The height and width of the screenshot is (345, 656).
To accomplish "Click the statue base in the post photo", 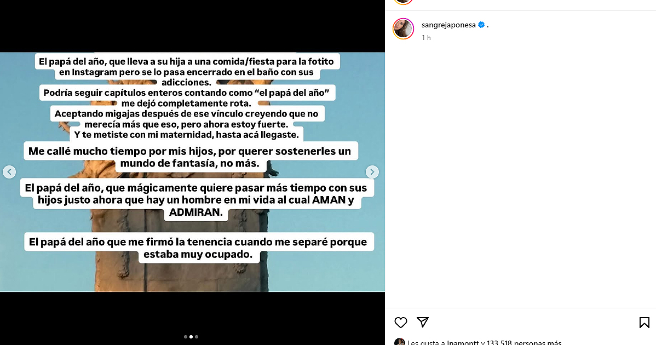I will (180, 276).
